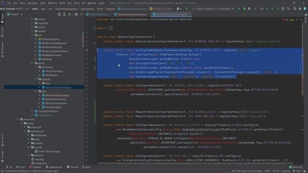Open the TODO tool window
Viewport: 308px width, 173px height.
tap(21, 167)
